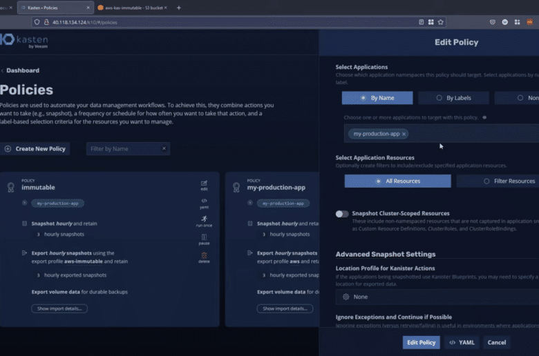Click the grid icon in the address bar
This screenshot has height=356, width=539.
click(431, 22)
